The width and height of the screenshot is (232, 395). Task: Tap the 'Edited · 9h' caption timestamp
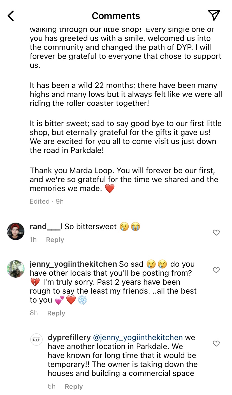47,201
